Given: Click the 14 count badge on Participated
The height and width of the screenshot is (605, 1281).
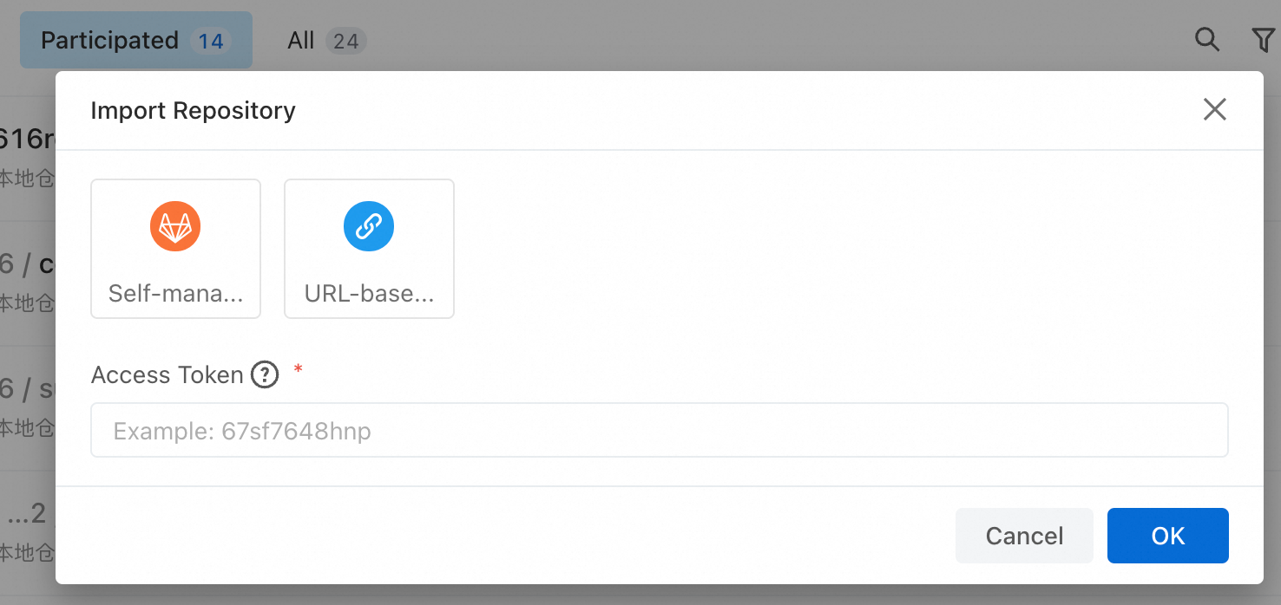Looking at the screenshot, I should (210, 41).
